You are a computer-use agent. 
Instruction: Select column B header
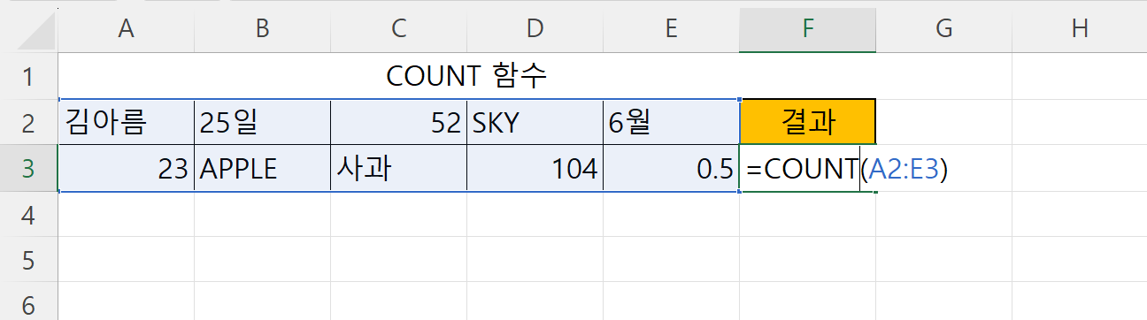click(263, 28)
